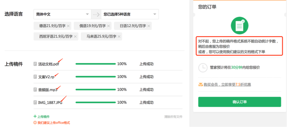The height and width of the screenshot is (127, 287).
Task: Select the file name IMG_1887.JPG
Action: (x=50, y=103)
